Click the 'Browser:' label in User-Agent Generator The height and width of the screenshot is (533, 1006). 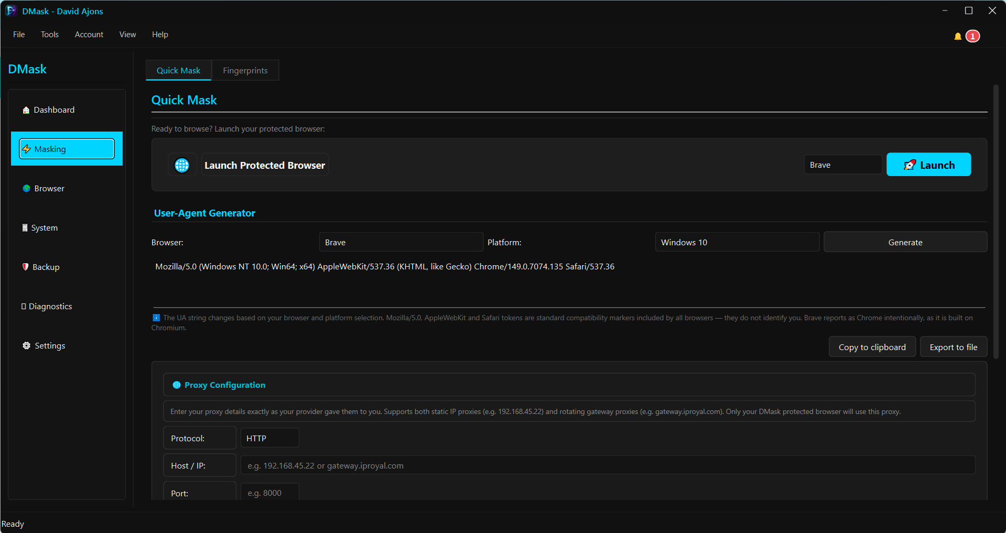(167, 243)
